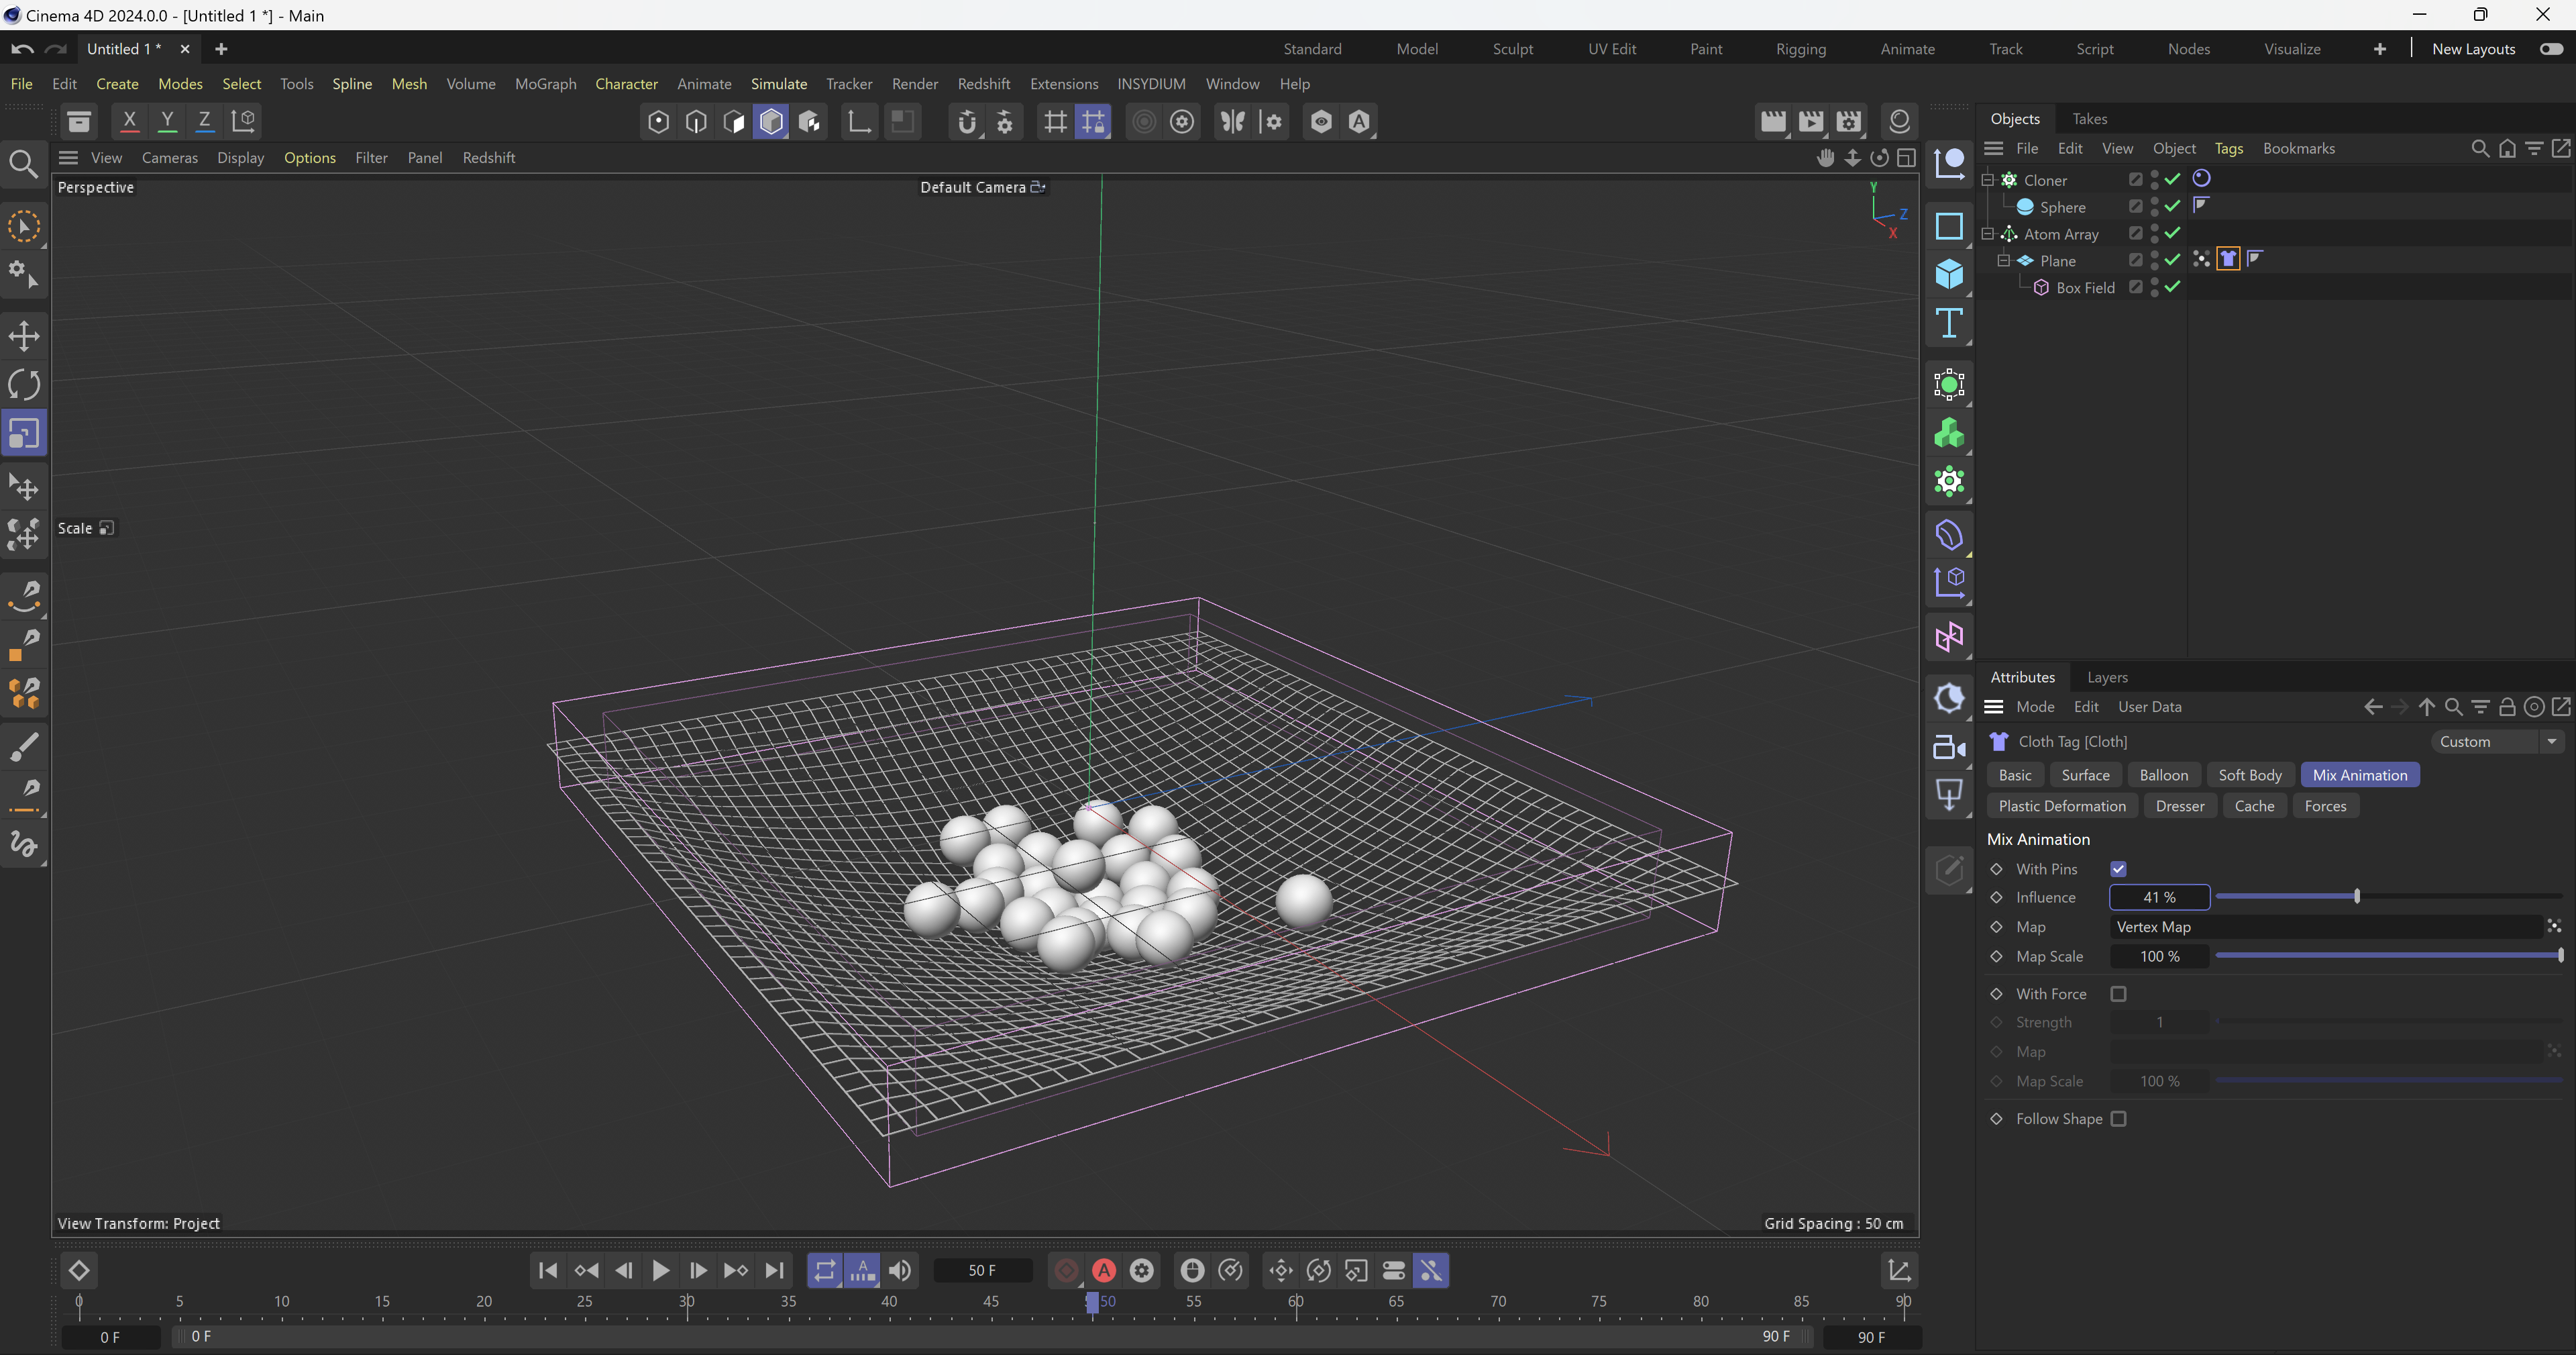This screenshot has width=2576, height=1355.
Task: Enable Autokeying record button
Action: click(x=1104, y=1270)
